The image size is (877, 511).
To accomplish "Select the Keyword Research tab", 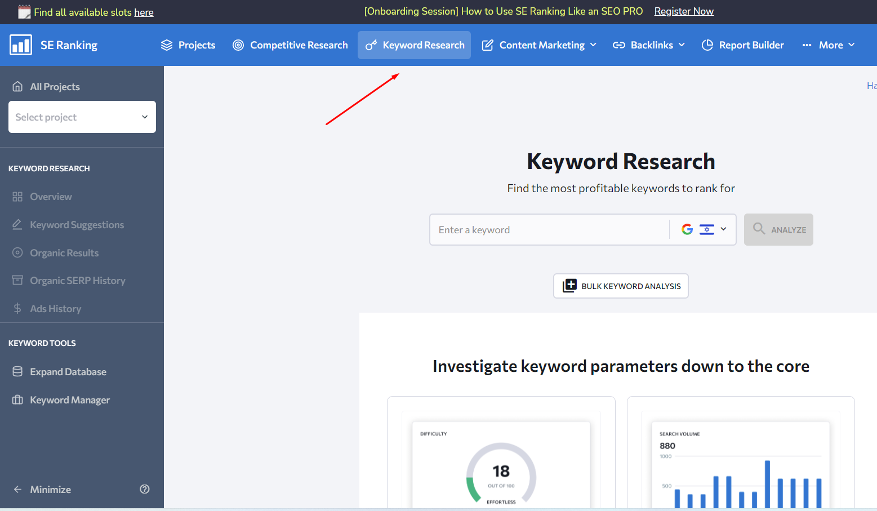I will coord(415,45).
